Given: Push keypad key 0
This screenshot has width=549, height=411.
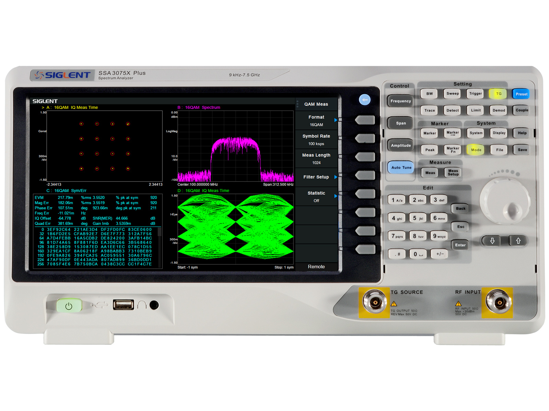Looking at the screenshot, I should [x=418, y=254].
